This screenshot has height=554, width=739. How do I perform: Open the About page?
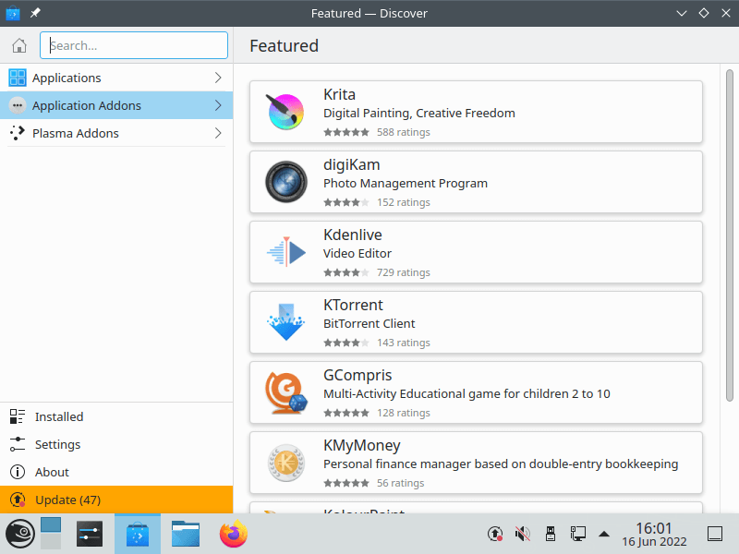tap(116, 472)
